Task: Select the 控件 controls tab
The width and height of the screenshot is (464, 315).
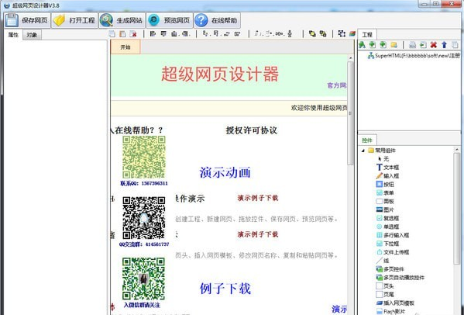Action: pos(367,140)
